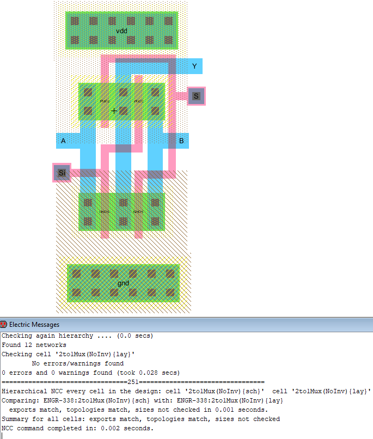The width and height of the screenshot is (373, 439).
Task: Click the 'Summary for all cells' line
Action: tap(140, 419)
